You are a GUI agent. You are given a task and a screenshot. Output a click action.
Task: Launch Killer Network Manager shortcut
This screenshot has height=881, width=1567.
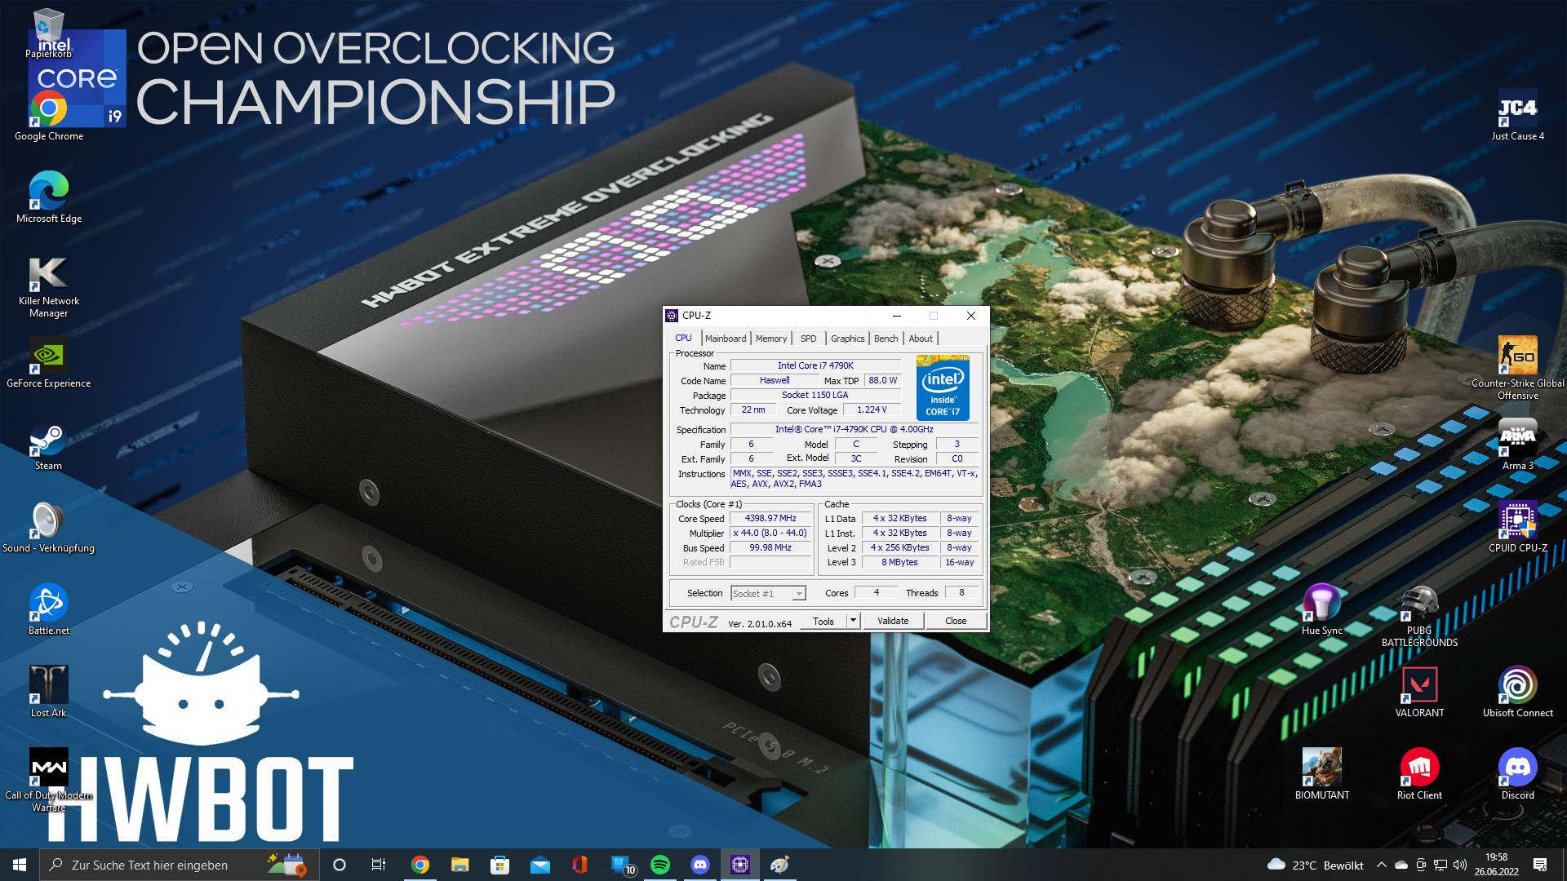(x=49, y=286)
